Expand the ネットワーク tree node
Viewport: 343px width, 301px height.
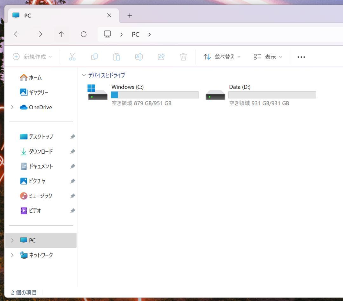(12, 255)
